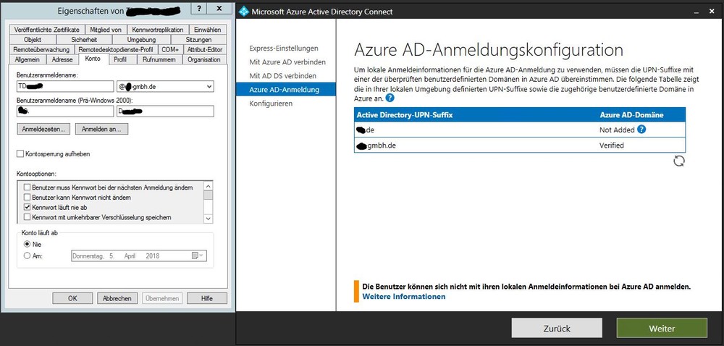Uncheck 'Kennwort läuft nie ab' option
The image size is (724, 346).
click(28, 207)
